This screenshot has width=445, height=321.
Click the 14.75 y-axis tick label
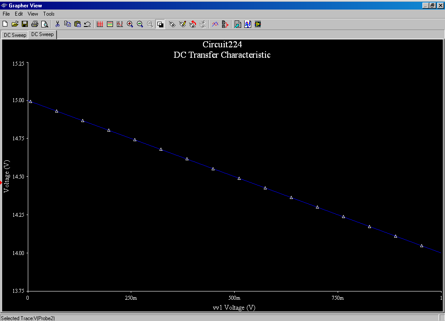click(18, 139)
